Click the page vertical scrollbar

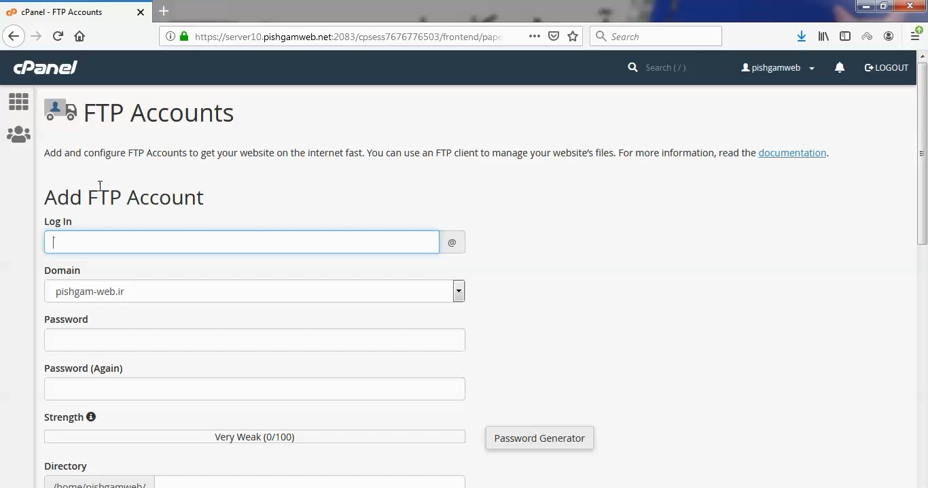(922, 153)
